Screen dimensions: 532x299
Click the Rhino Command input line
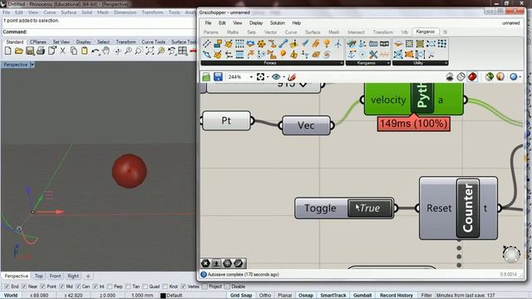98,32
